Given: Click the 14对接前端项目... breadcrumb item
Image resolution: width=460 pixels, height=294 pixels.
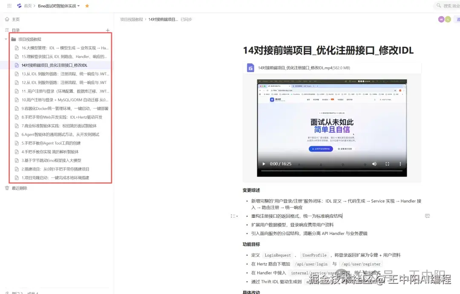Looking at the screenshot, I should point(163,19).
